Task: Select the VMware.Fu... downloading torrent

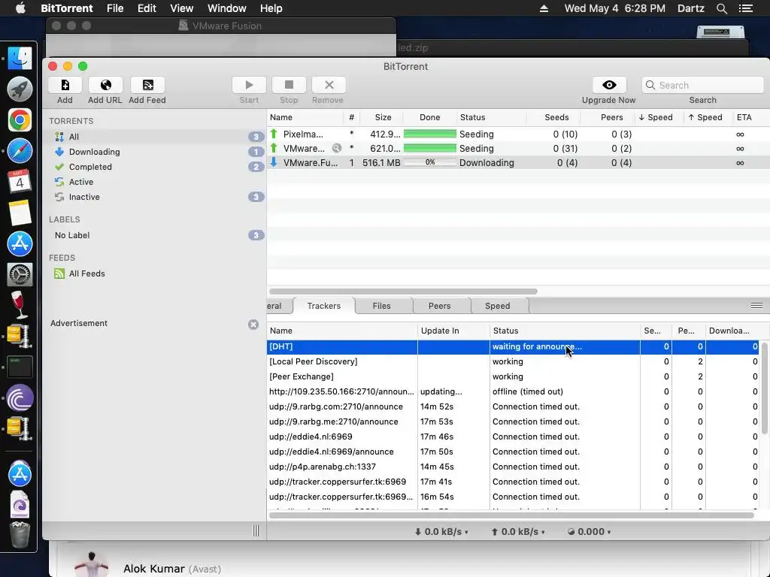Action: (x=518, y=162)
